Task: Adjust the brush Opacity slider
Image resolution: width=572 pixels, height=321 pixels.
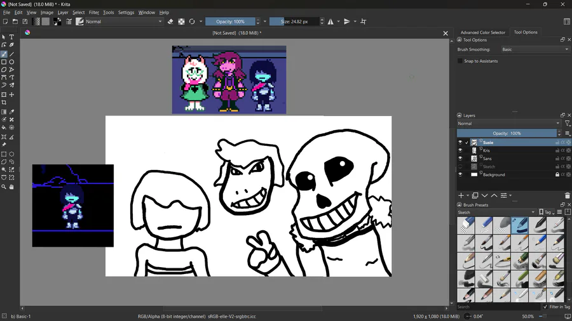Action: pyautogui.click(x=230, y=22)
